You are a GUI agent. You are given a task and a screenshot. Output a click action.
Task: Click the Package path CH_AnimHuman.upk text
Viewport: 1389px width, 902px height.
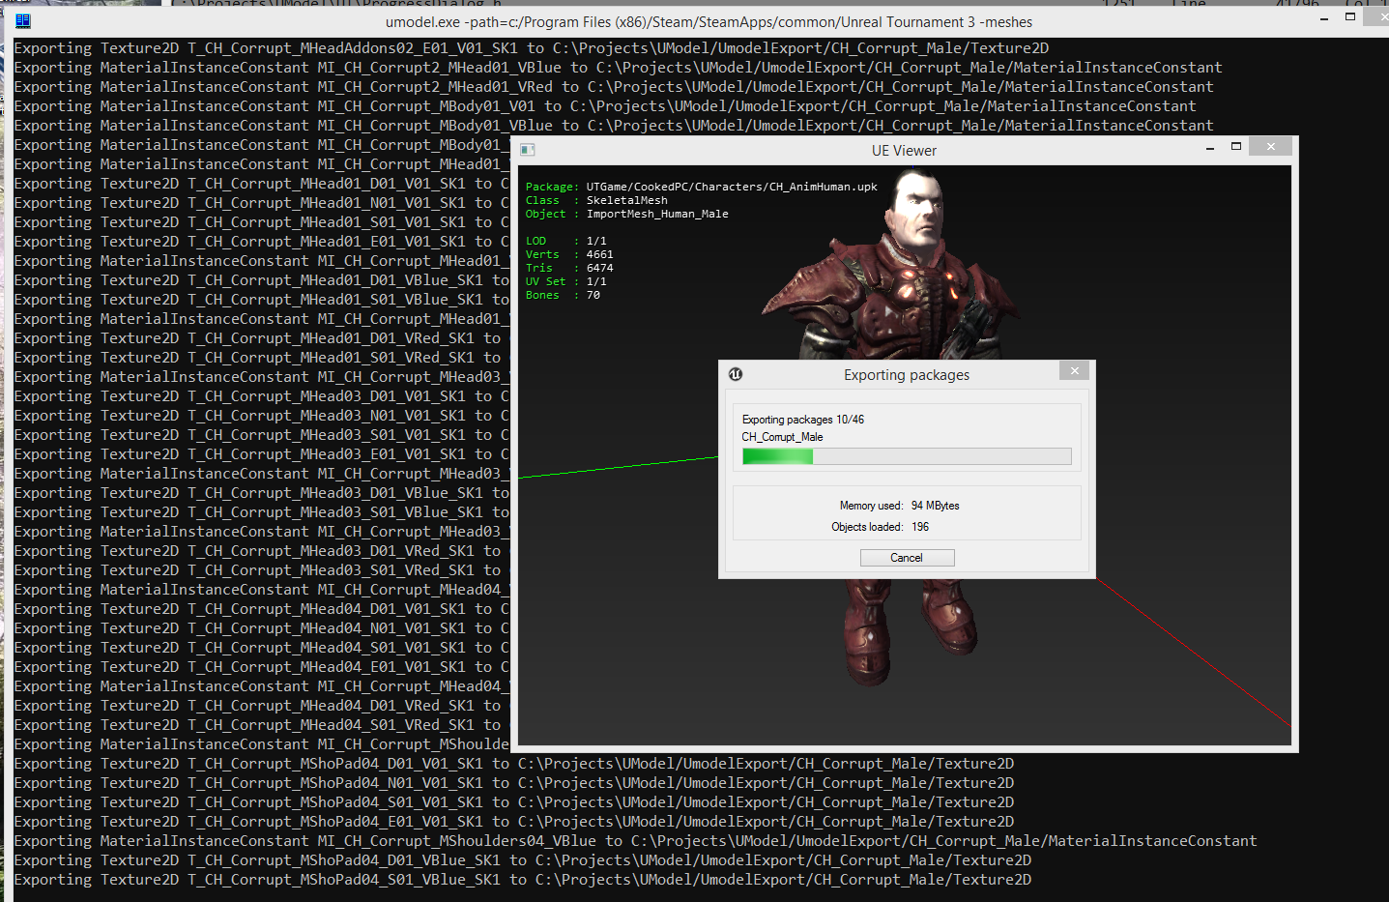[702, 187]
